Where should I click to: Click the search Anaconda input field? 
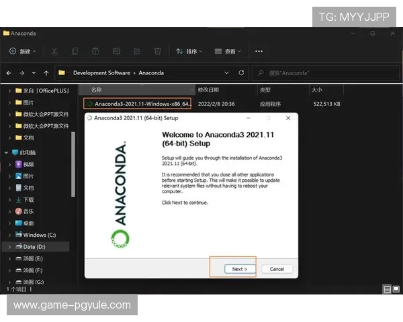coord(325,73)
